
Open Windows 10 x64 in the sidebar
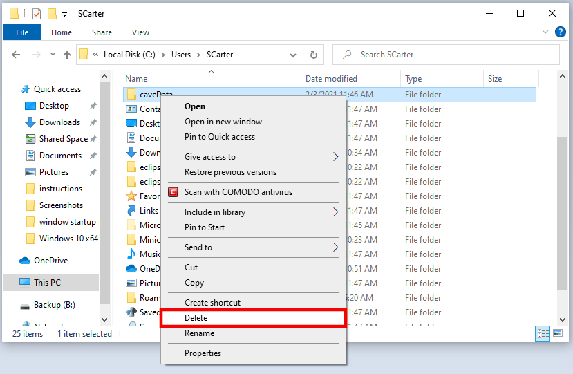[x=68, y=239]
